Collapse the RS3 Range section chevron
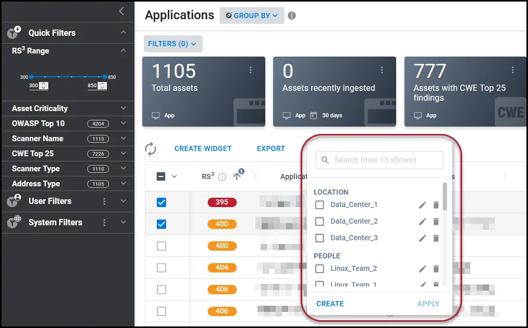Viewport: 528px width, 328px height. (x=124, y=50)
